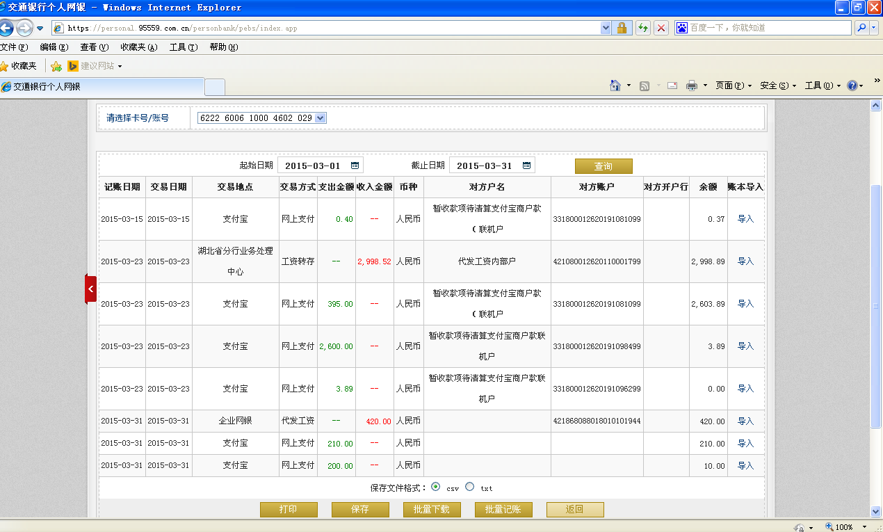Viewport: 883px width, 532px height.
Task: Click the IE home icon
Action: tap(615, 86)
